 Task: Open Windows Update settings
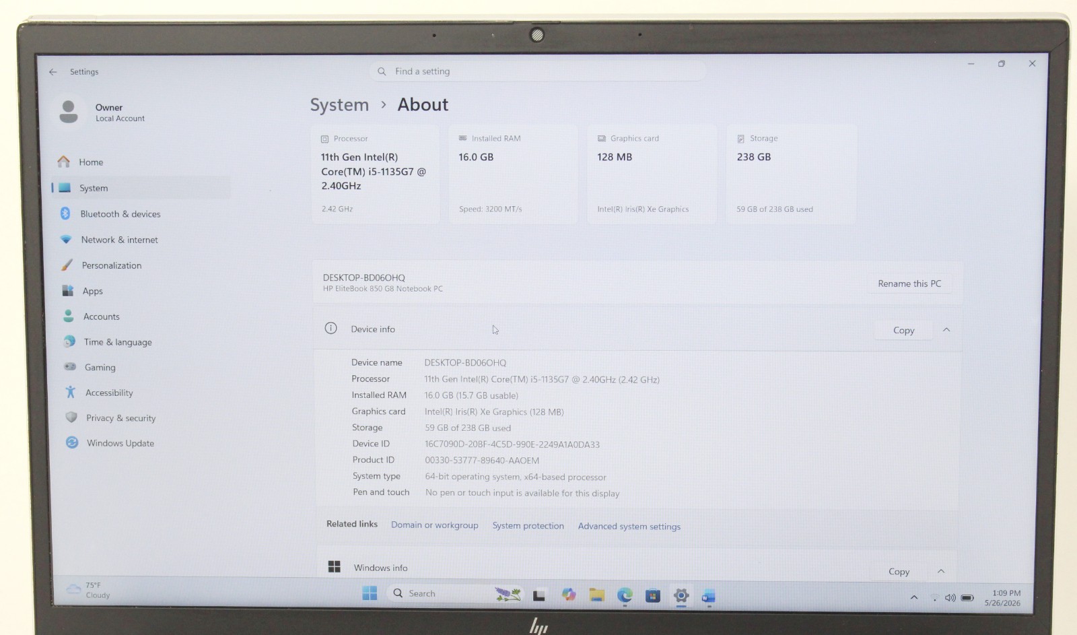coord(120,443)
